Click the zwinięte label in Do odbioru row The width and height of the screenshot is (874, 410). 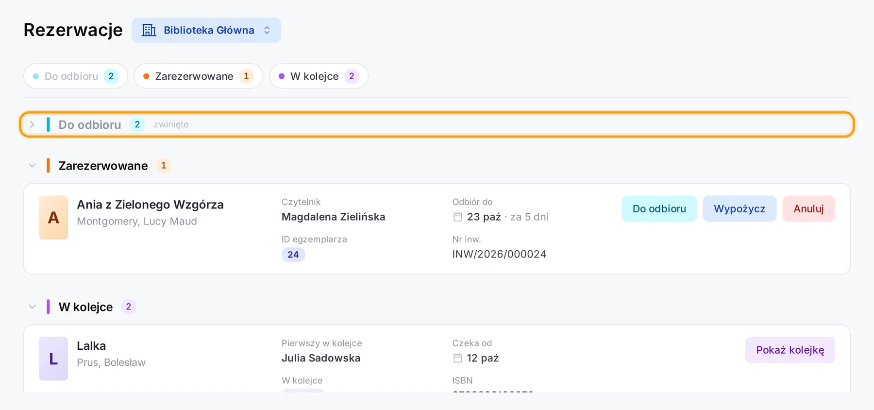171,125
